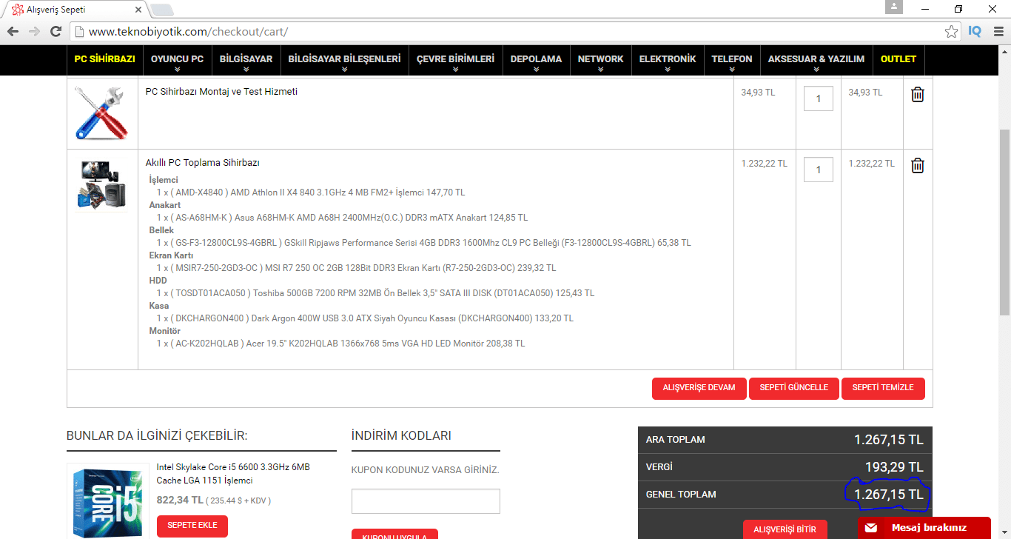Screen dimensions: 1011x539
Task: Add the Intel Core i5 6600 with SEPETE EKLE
Action: coord(192,526)
